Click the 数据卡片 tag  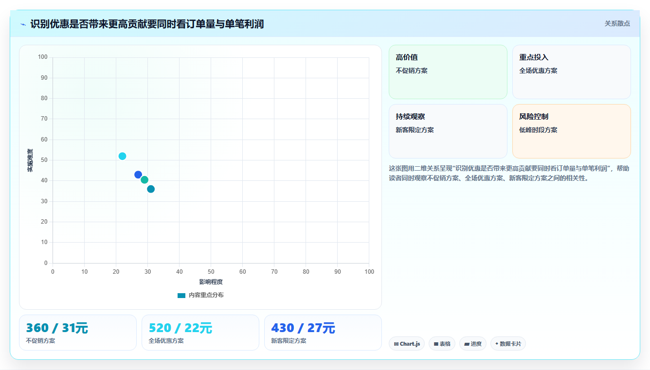tap(508, 344)
